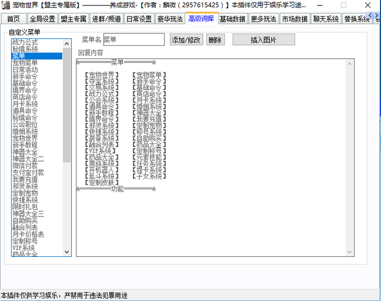Open the 全局设置 tab

(x=42, y=19)
